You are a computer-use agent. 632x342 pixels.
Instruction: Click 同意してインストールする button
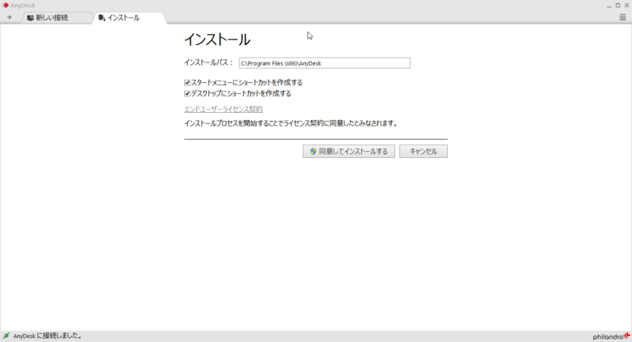pos(348,152)
